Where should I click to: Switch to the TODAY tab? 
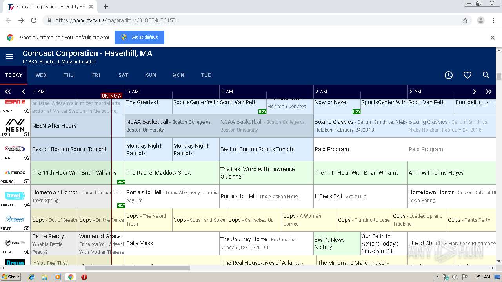(x=14, y=75)
